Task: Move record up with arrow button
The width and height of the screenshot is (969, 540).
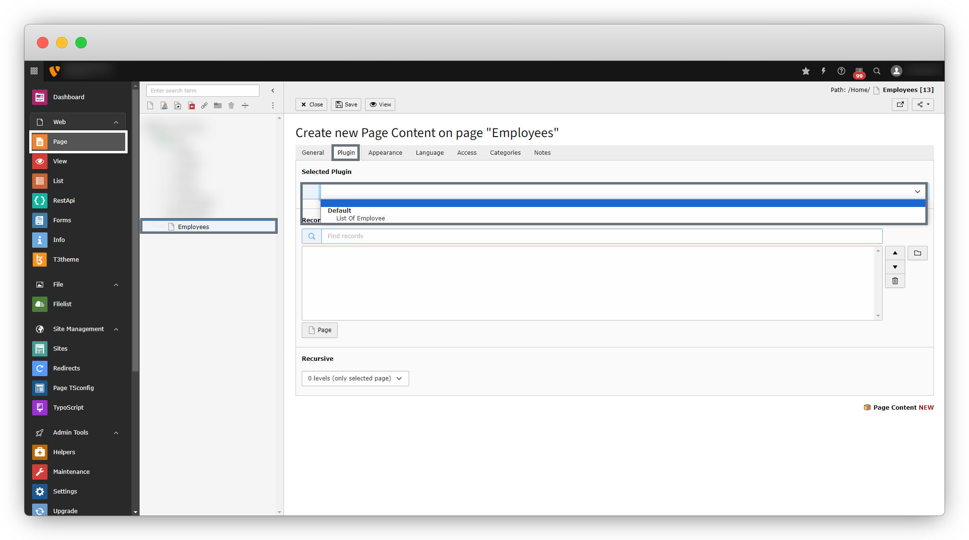Action: click(x=895, y=253)
